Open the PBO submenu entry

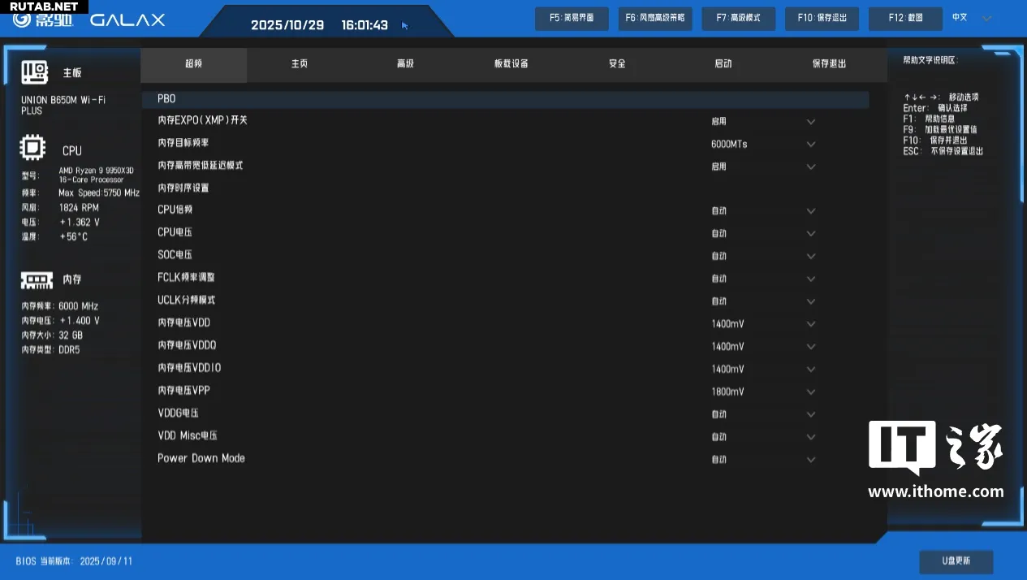point(166,99)
